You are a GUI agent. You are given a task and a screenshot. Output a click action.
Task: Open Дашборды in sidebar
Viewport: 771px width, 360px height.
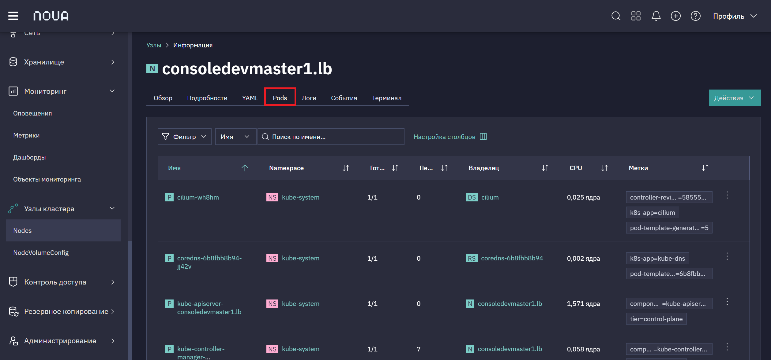pyautogui.click(x=29, y=157)
